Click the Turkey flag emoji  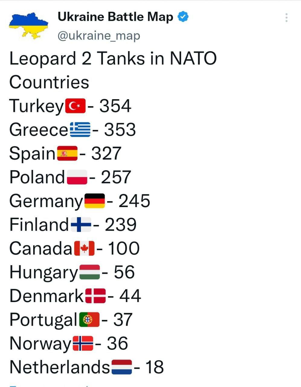75,106
